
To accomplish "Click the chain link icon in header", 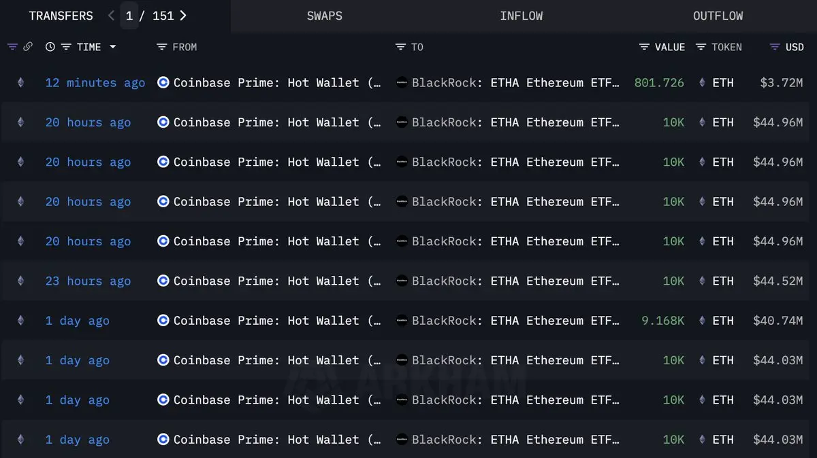I will (x=28, y=47).
